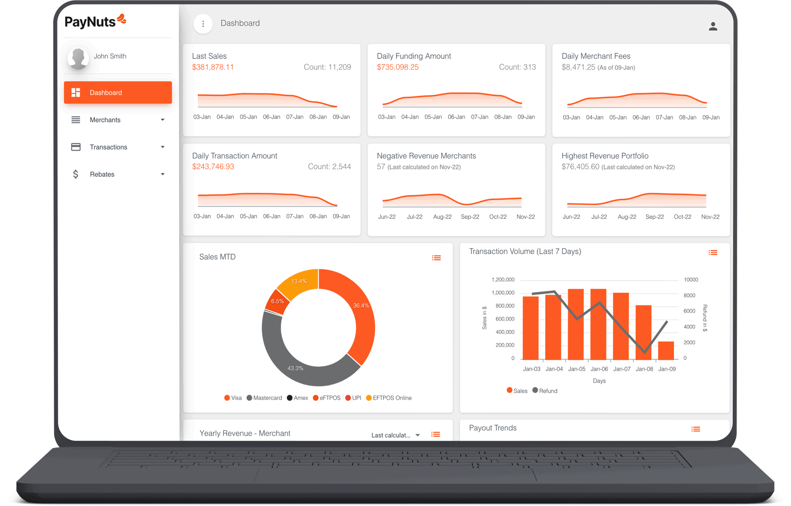Click John Smith profile name
Screen dimensions: 791x506
tap(109, 56)
